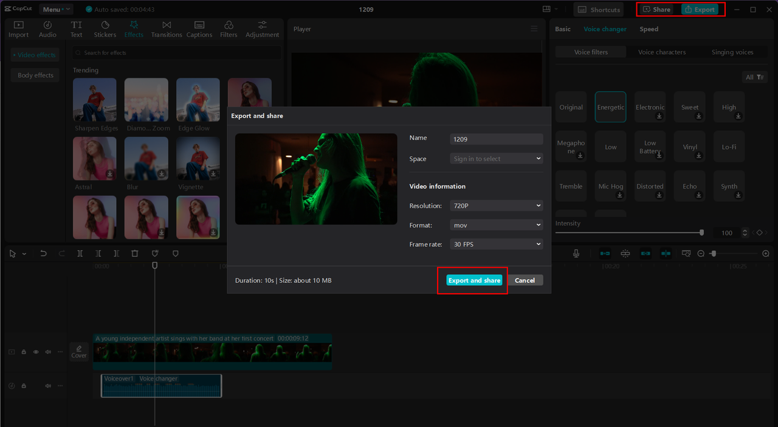Open the Filters tab
778x427 pixels.
tap(229, 29)
